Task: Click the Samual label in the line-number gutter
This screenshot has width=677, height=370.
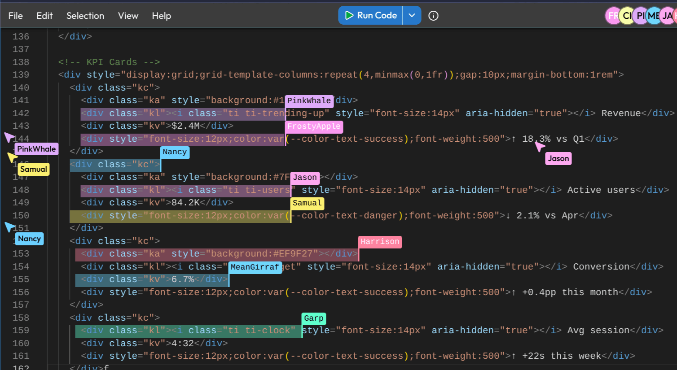Action: 34,169
